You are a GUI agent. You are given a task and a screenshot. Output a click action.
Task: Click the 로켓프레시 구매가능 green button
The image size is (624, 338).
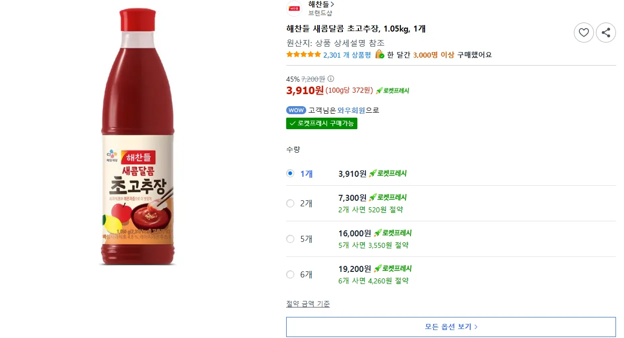[x=322, y=123]
